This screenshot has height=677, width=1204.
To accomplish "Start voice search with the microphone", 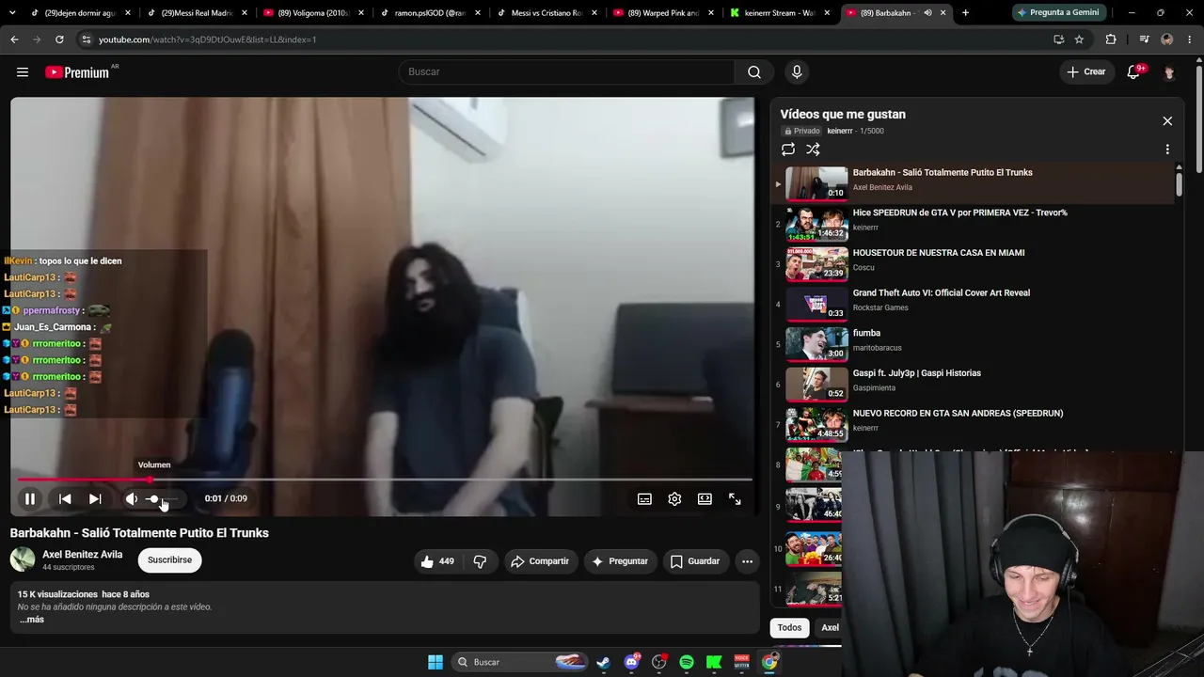I will (x=797, y=72).
